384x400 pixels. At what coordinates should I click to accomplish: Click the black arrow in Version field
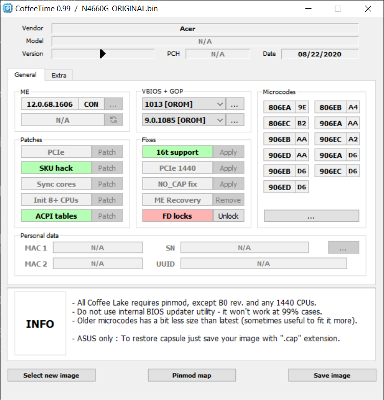point(103,54)
